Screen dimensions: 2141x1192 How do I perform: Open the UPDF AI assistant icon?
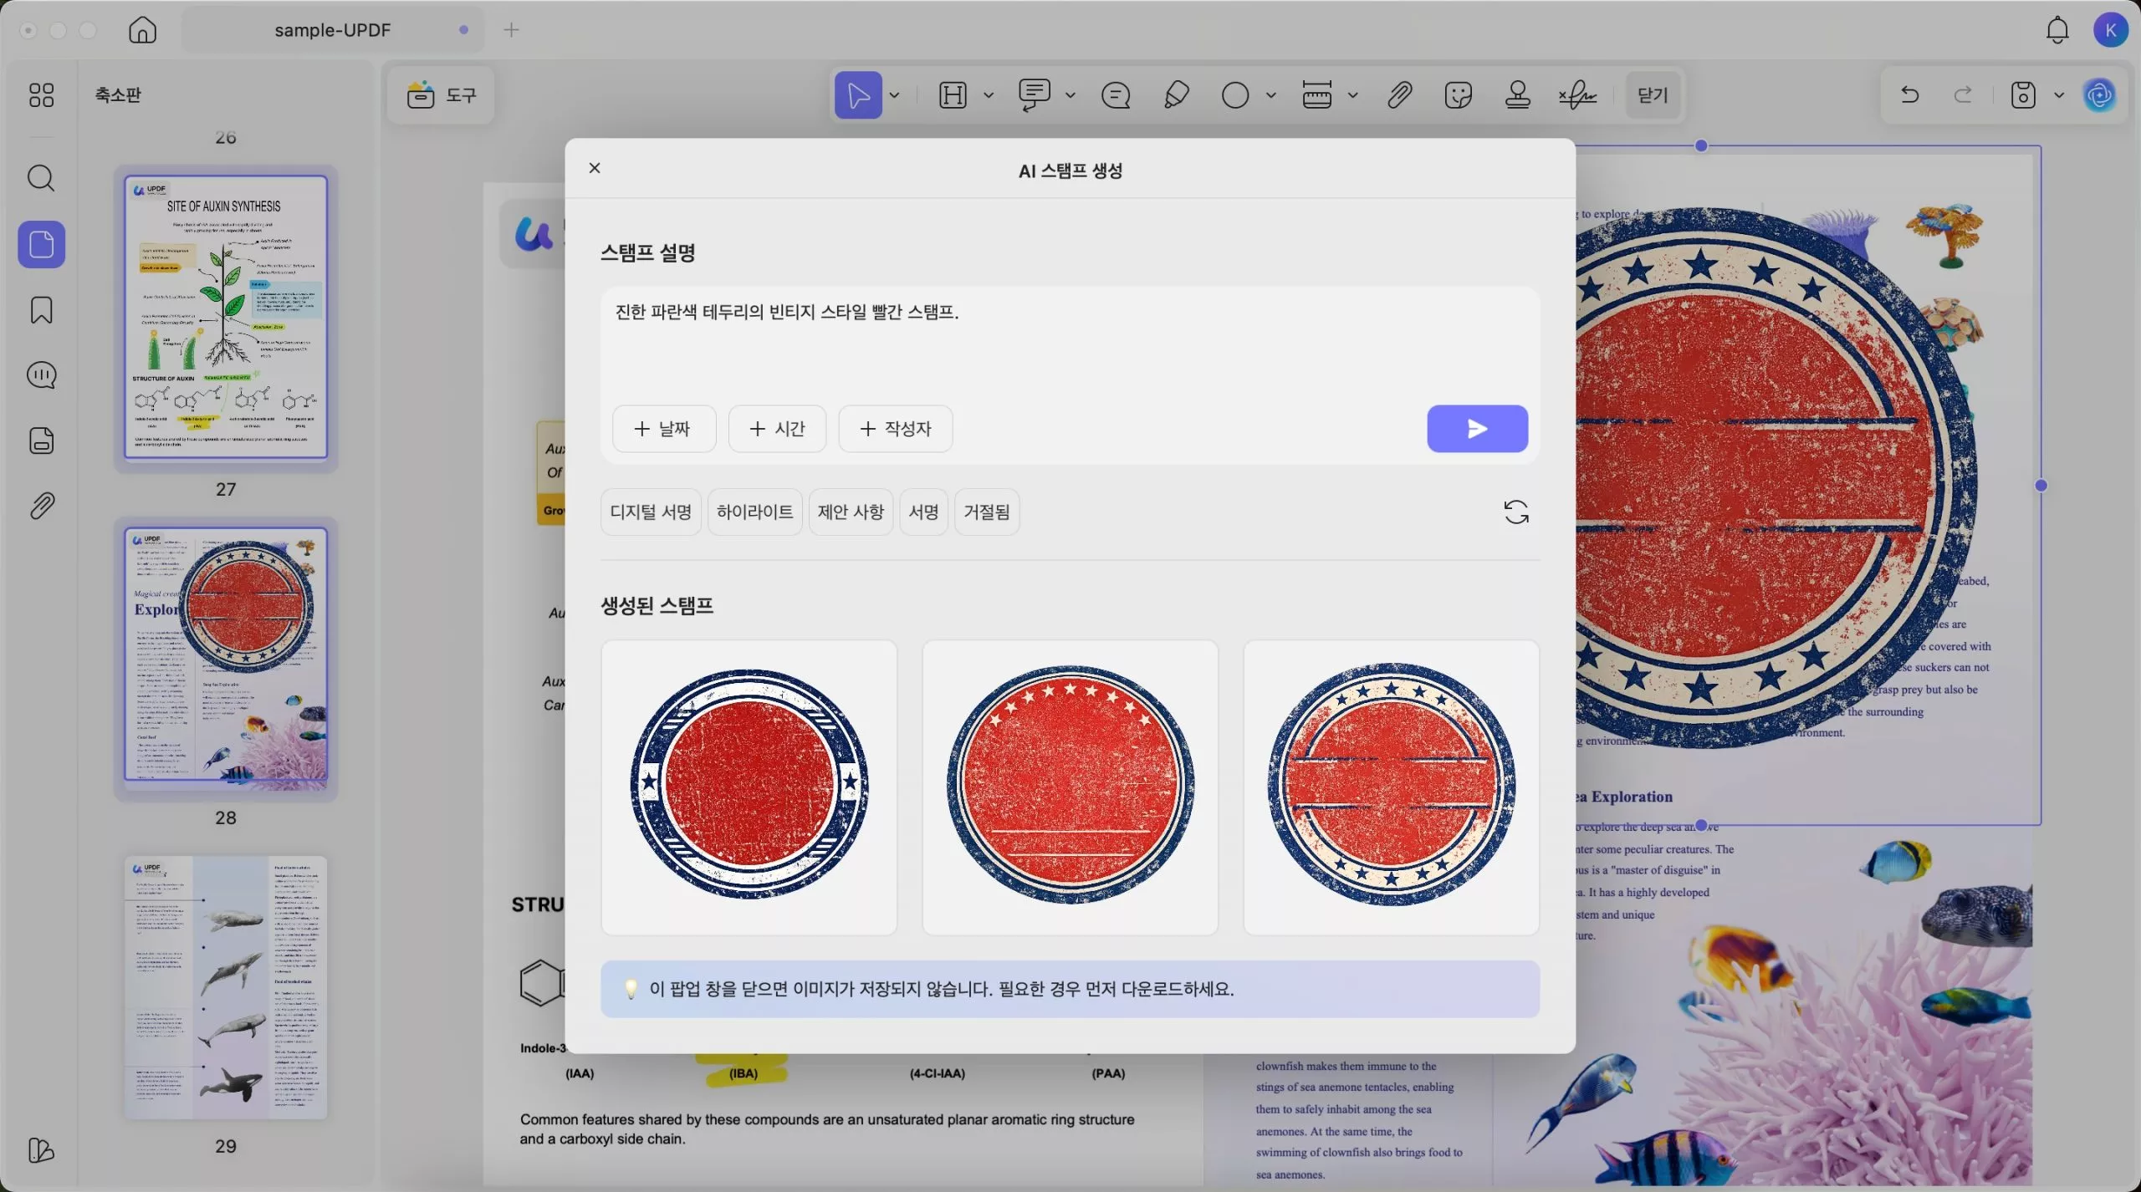[2099, 95]
